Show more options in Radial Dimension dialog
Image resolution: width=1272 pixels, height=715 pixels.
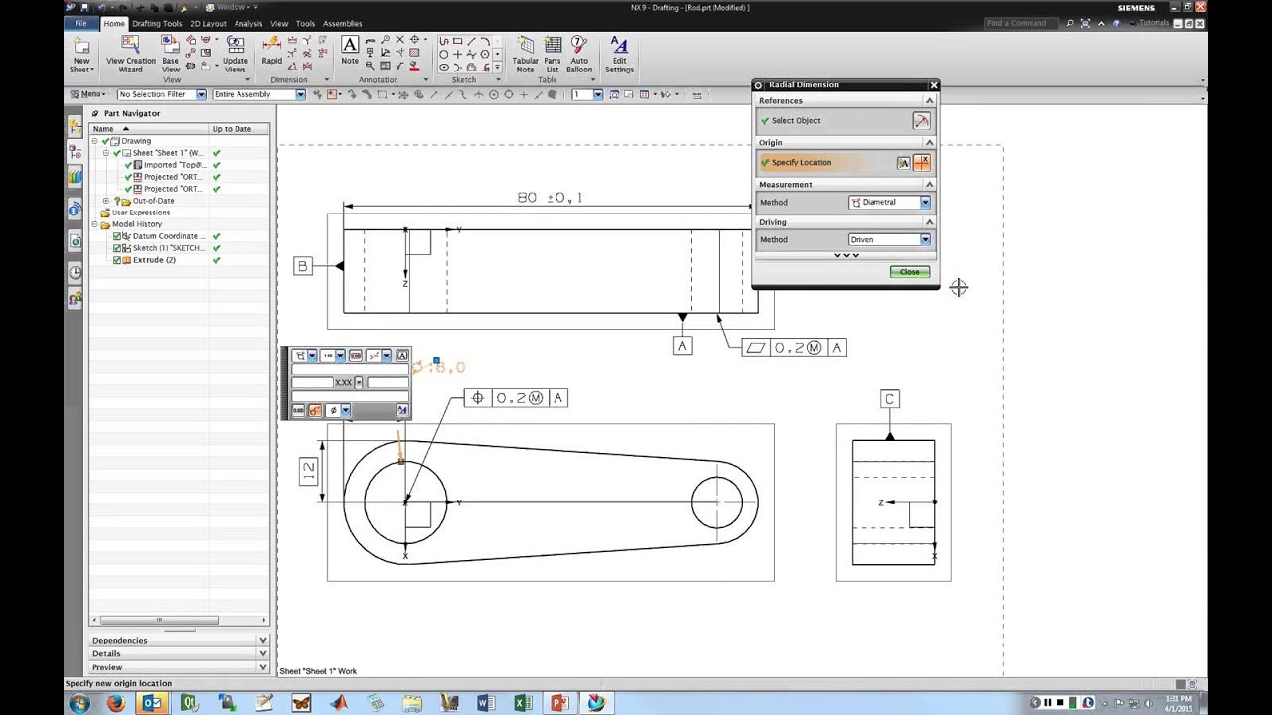click(846, 256)
